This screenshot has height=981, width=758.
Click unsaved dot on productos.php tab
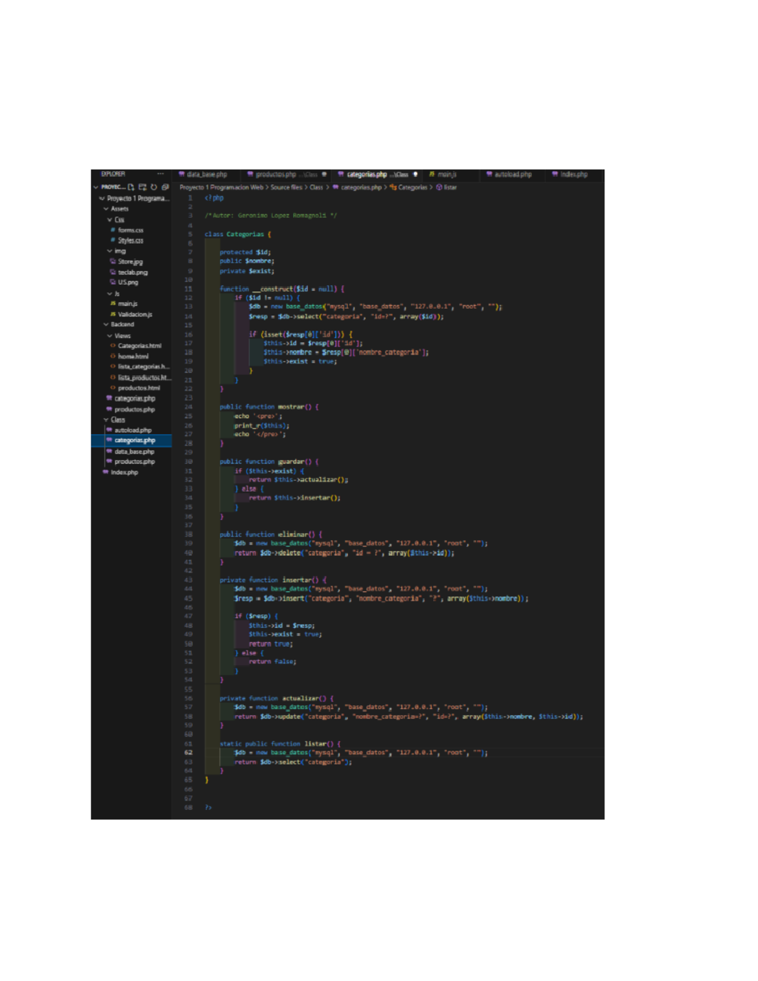point(324,174)
